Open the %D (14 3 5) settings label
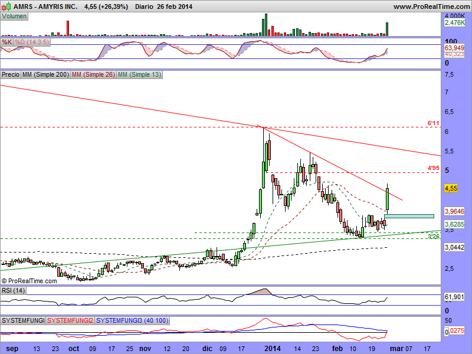Screen dimensions: 472x354 32,42
